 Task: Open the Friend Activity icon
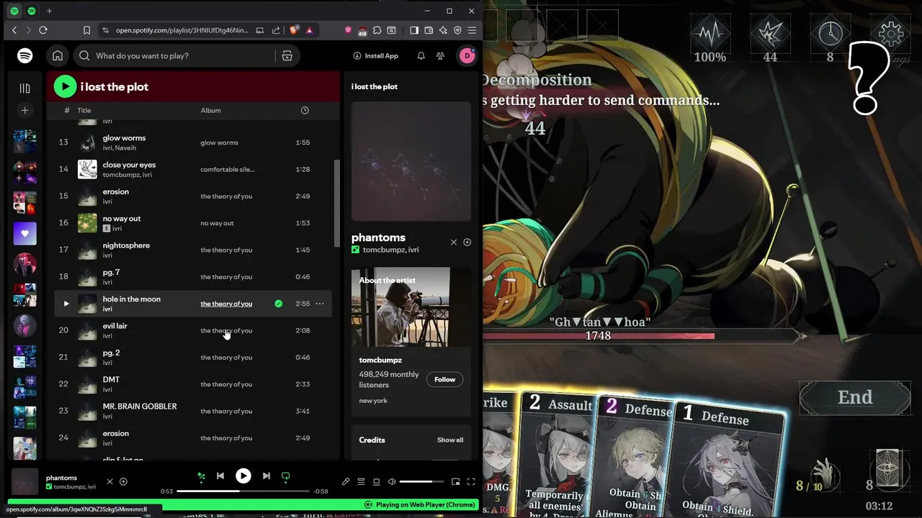(440, 55)
